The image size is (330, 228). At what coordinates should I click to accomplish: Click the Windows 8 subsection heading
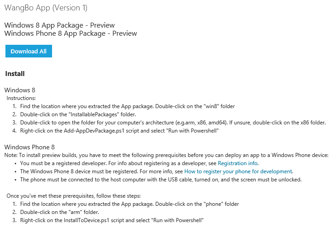pyautogui.click(x=19, y=90)
